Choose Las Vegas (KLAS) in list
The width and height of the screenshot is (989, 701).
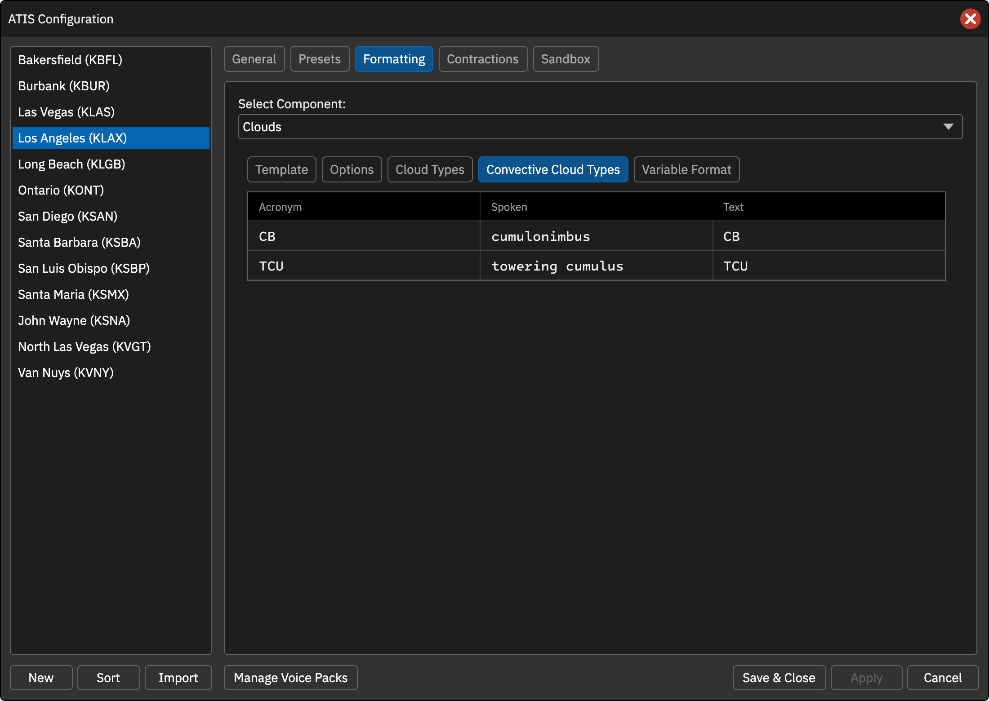(111, 112)
